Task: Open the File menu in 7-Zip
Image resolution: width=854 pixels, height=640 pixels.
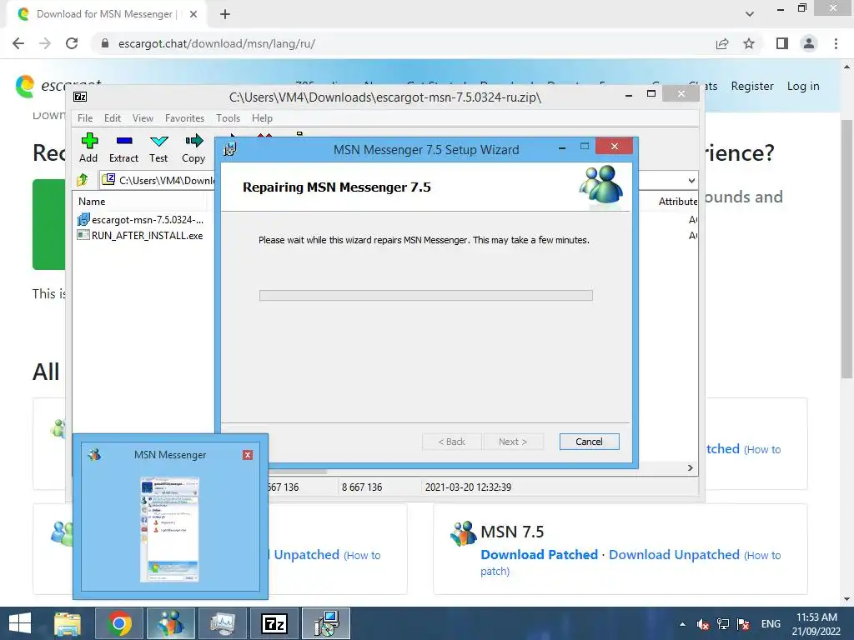Action: point(85,118)
